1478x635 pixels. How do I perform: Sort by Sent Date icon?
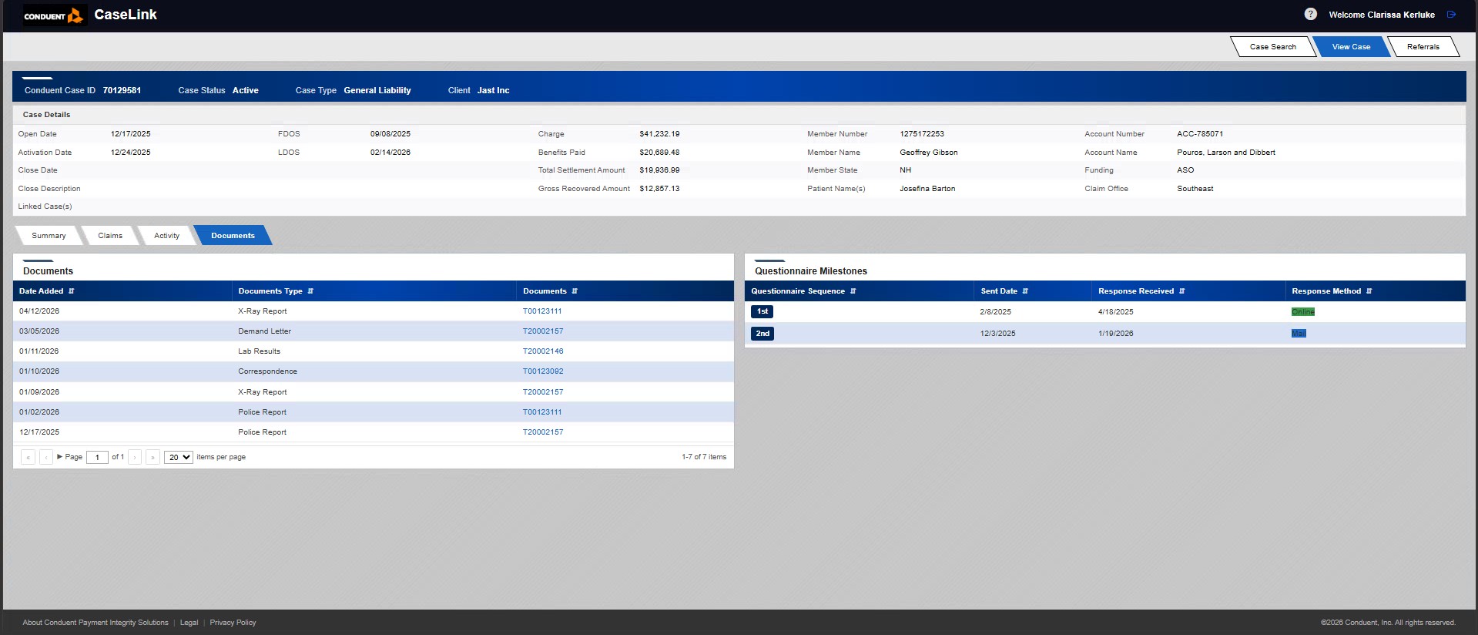[x=1025, y=291]
